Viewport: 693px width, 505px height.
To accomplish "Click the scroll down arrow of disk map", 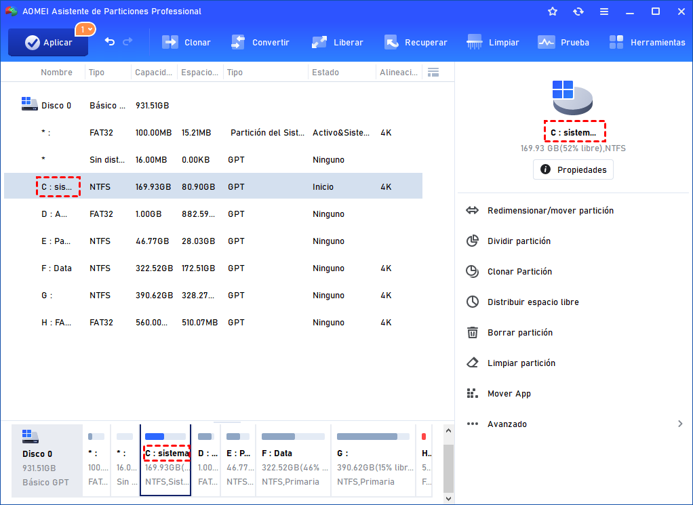I will 448,498.
